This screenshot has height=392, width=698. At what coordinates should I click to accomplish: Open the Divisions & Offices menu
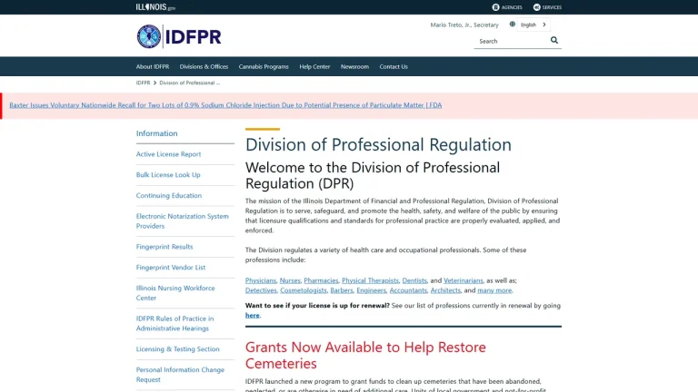tap(204, 66)
